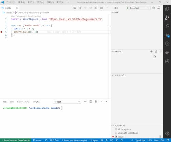This screenshot has width=171, height=142.
Task: Toggle breakpoint red dot on line 5
Action: (1, 32)
